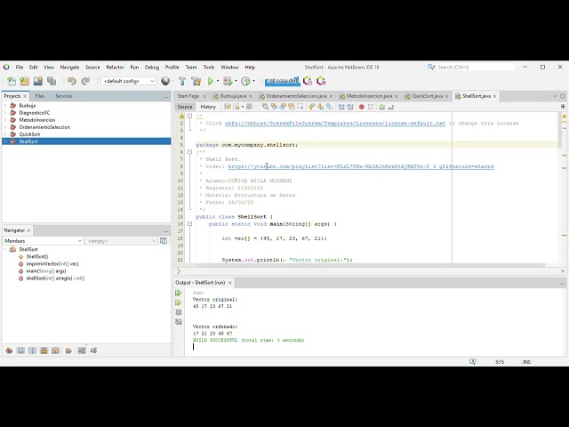Switch to the QuickSort.java tab

[427, 96]
